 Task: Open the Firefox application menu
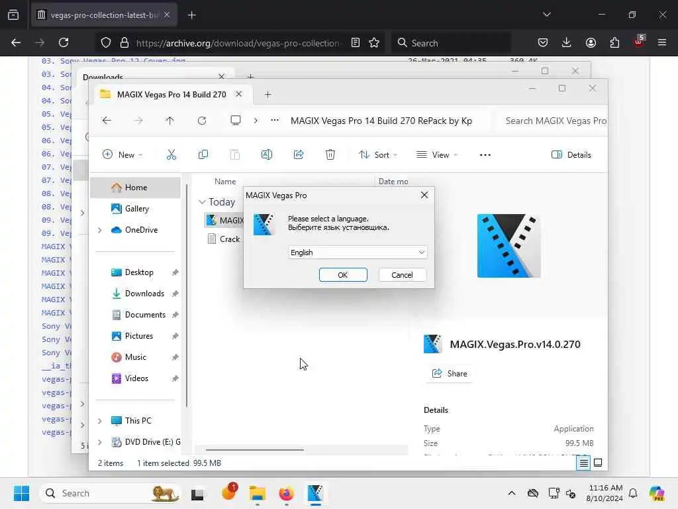click(x=661, y=42)
